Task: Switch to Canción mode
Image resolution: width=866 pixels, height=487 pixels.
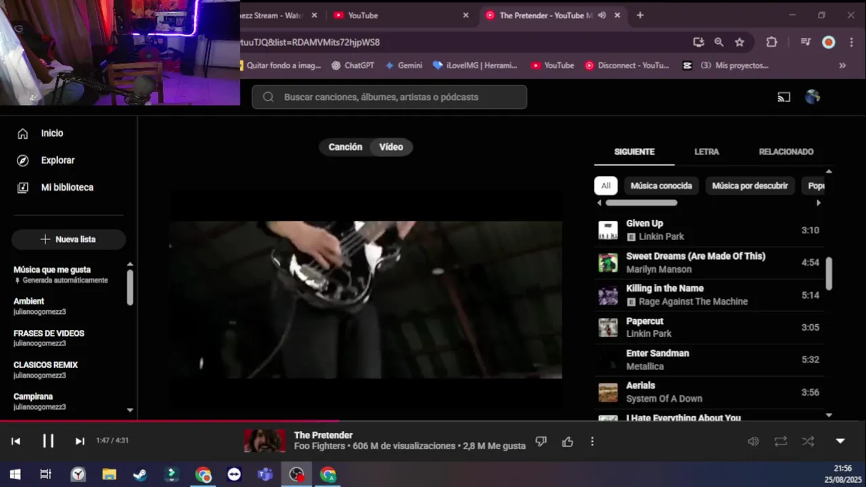Action: [345, 147]
